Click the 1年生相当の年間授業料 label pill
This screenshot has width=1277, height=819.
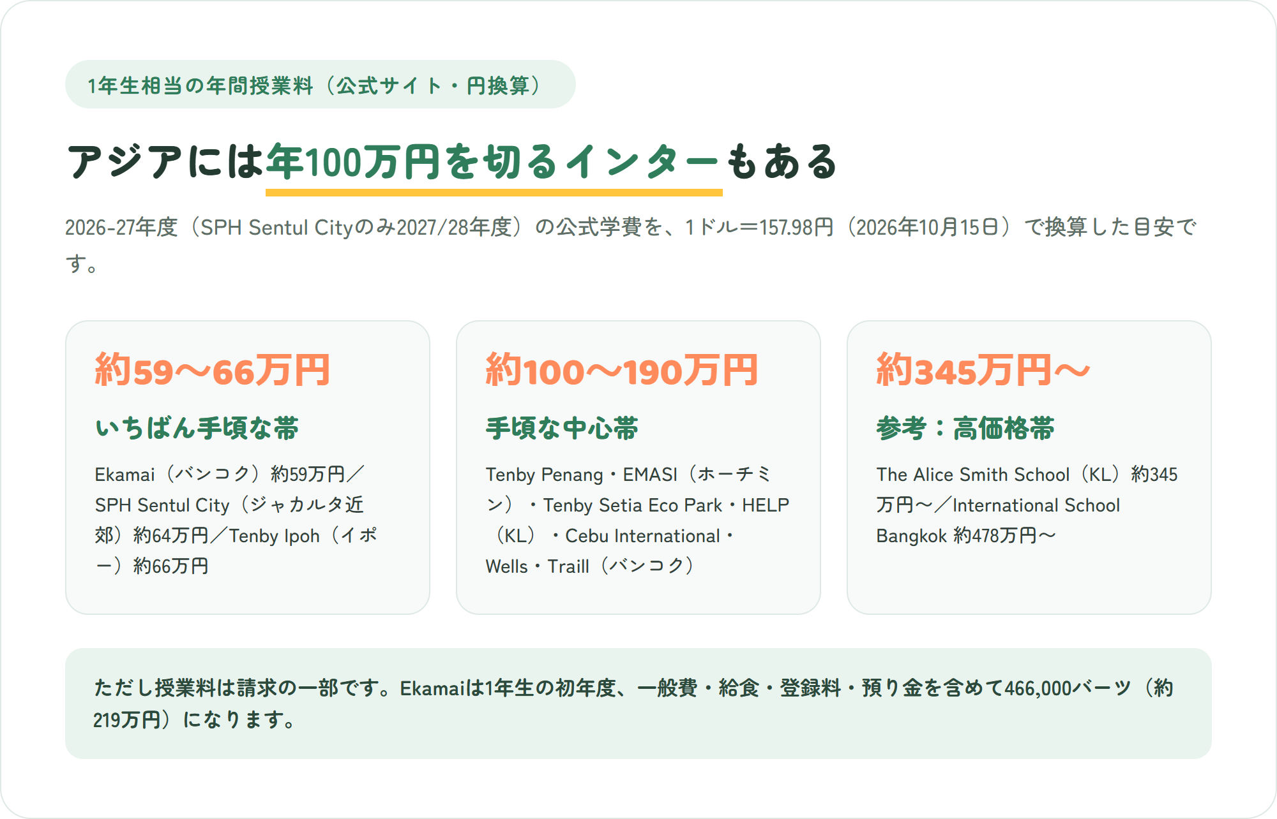(320, 85)
